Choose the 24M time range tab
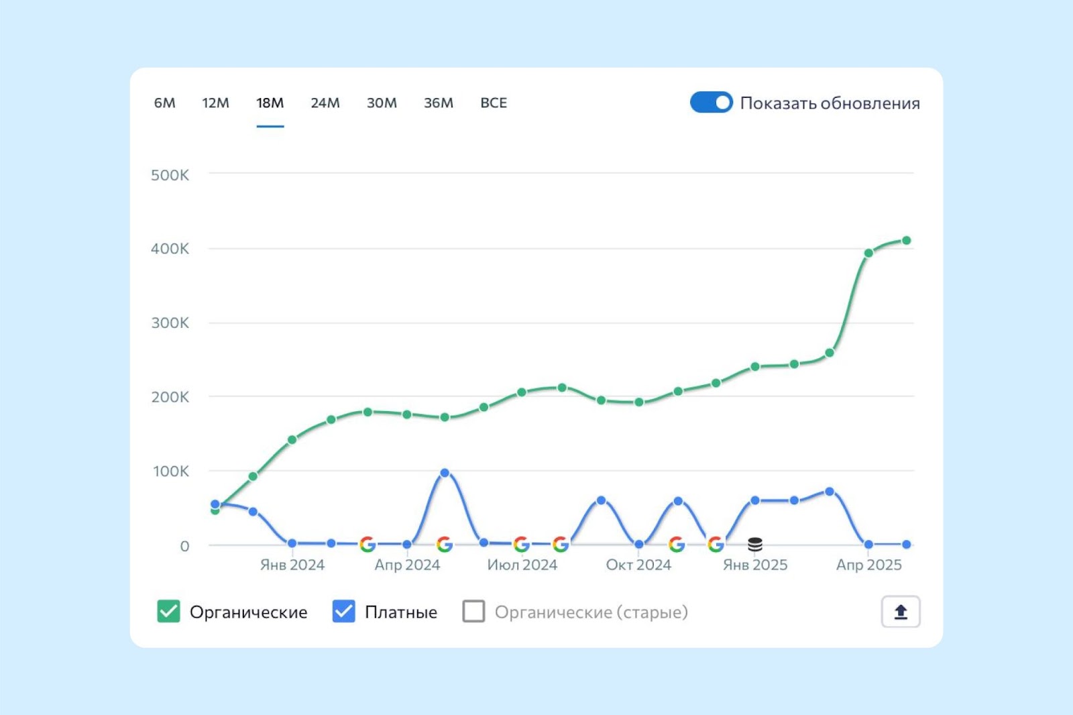 click(325, 103)
